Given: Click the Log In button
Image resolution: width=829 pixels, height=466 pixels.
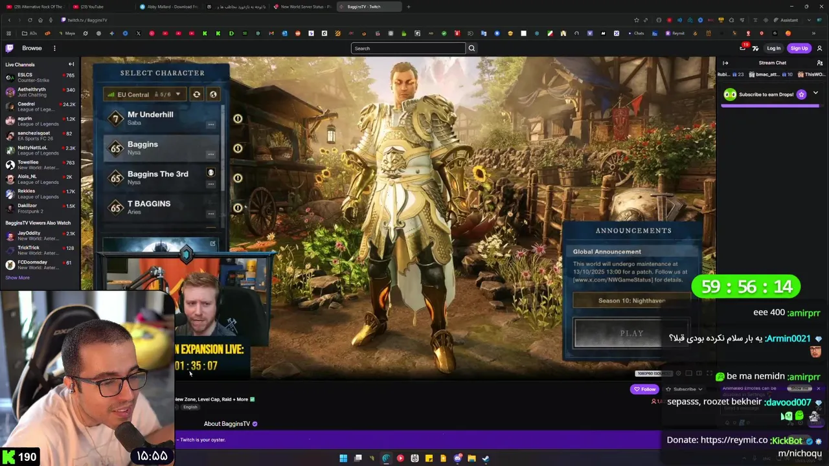Looking at the screenshot, I should 773,48.
